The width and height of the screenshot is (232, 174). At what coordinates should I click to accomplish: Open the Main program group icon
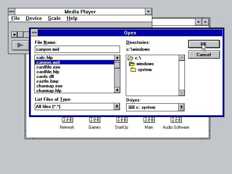pos(149,120)
